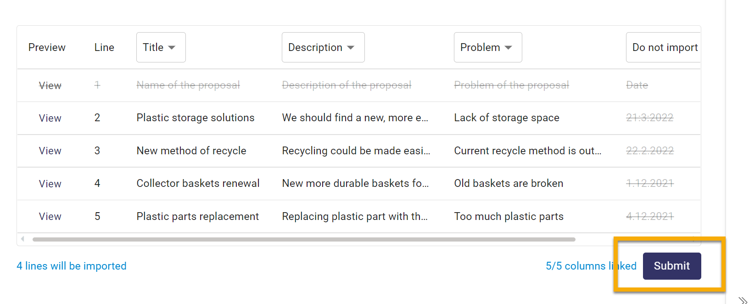749x304 pixels.
Task: Click the horizontal table scrollbar
Action: pos(304,239)
